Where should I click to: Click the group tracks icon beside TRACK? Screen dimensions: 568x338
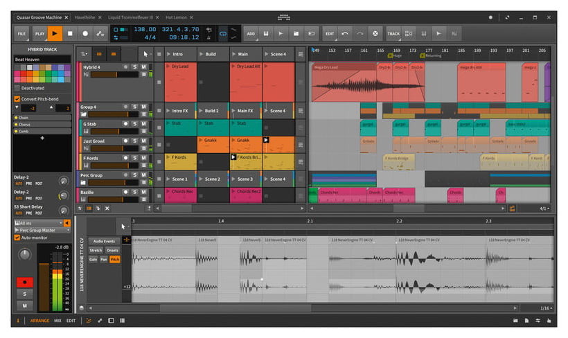[409, 34]
